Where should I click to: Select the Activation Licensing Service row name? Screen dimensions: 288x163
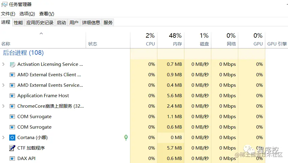[50, 64]
